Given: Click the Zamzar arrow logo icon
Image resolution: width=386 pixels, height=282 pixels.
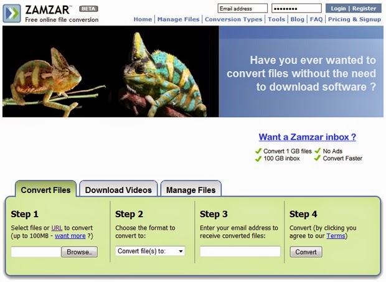Looking at the screenshot, I should [12, 14].
